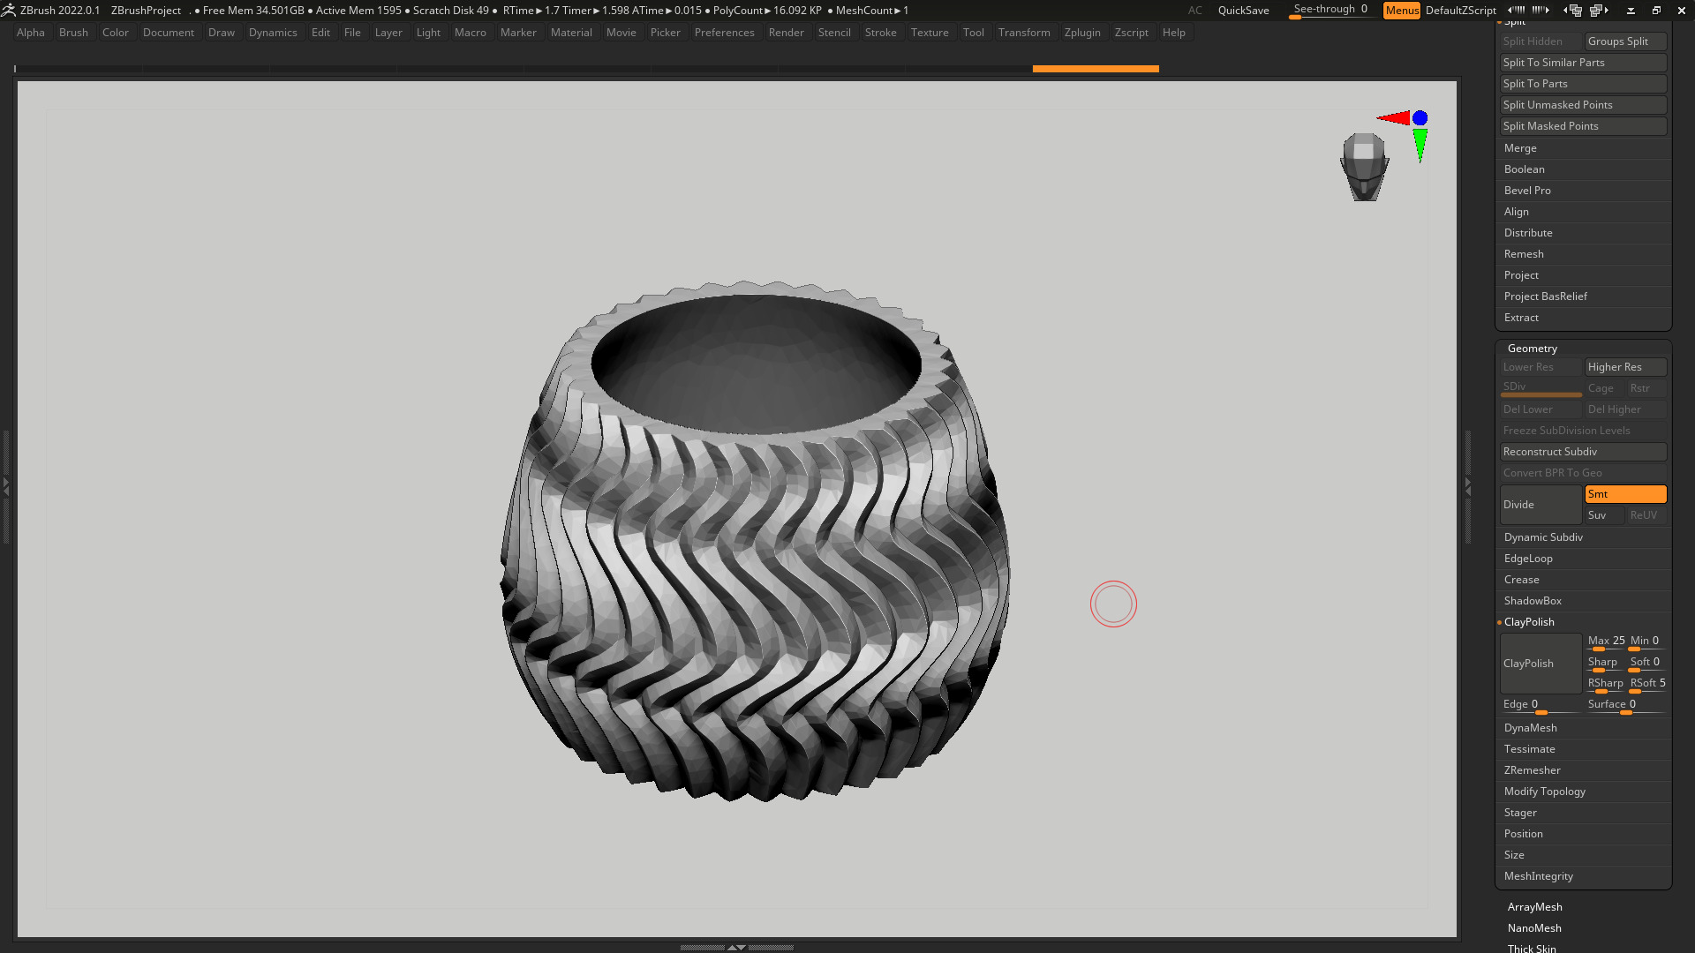Click Split To Similar Parts
The image size is (1695, 953).
1583,63
